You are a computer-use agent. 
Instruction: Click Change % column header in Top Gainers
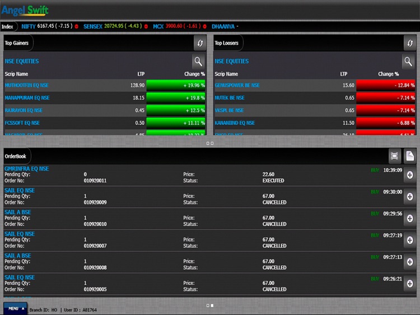click(194, 74)
